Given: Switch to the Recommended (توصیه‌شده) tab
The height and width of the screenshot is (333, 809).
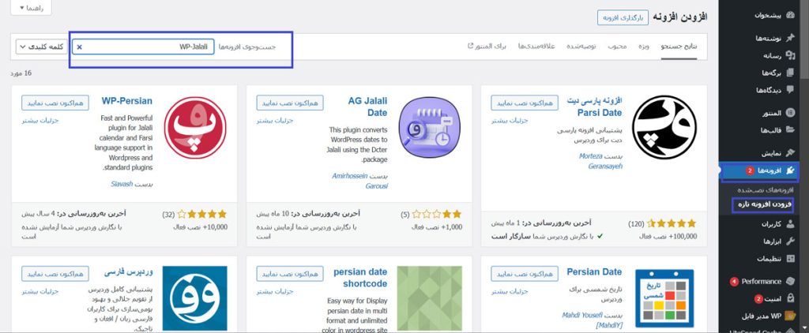Looking at the screenshot, I should click(x=581, y=47).
